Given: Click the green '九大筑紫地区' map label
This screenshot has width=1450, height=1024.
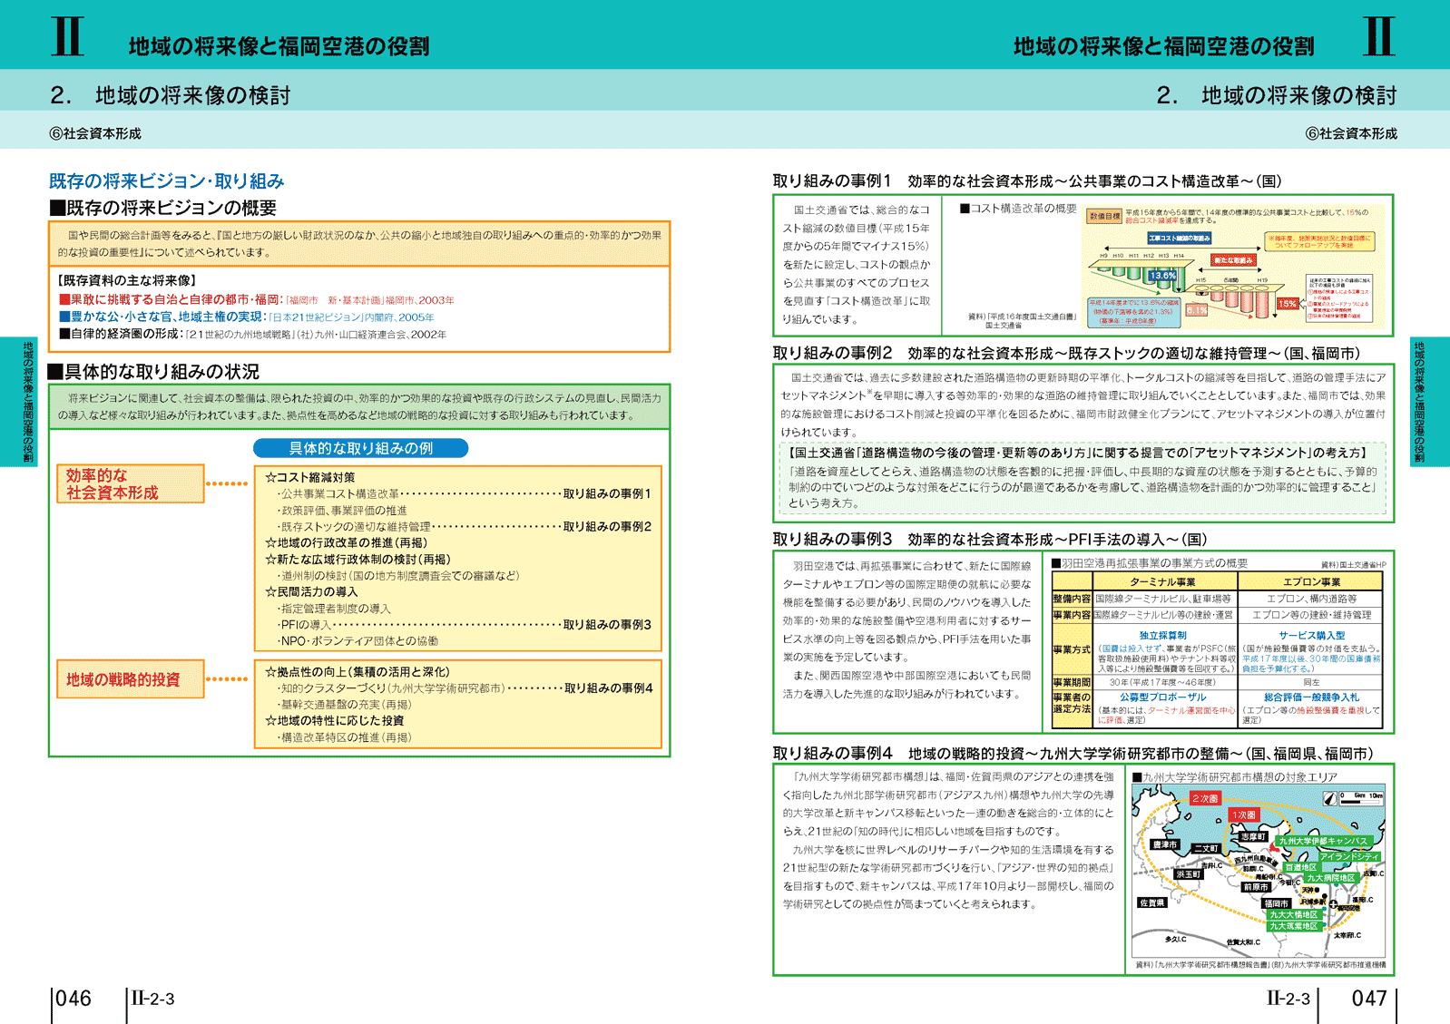Looking at the screenshot, I should point(1294,926).
